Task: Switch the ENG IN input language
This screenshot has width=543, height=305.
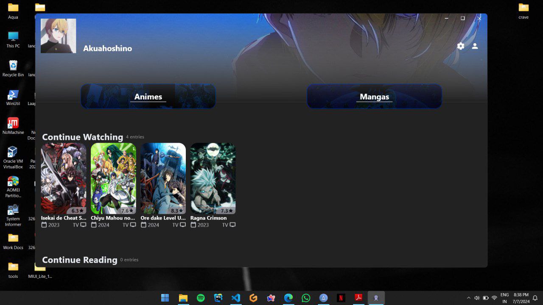Action: (x=504, y=298)
